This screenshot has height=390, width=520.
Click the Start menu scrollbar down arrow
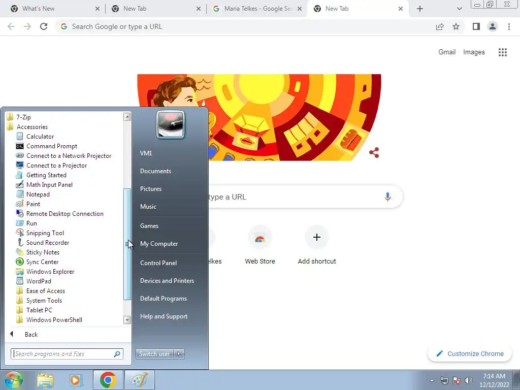127,320
